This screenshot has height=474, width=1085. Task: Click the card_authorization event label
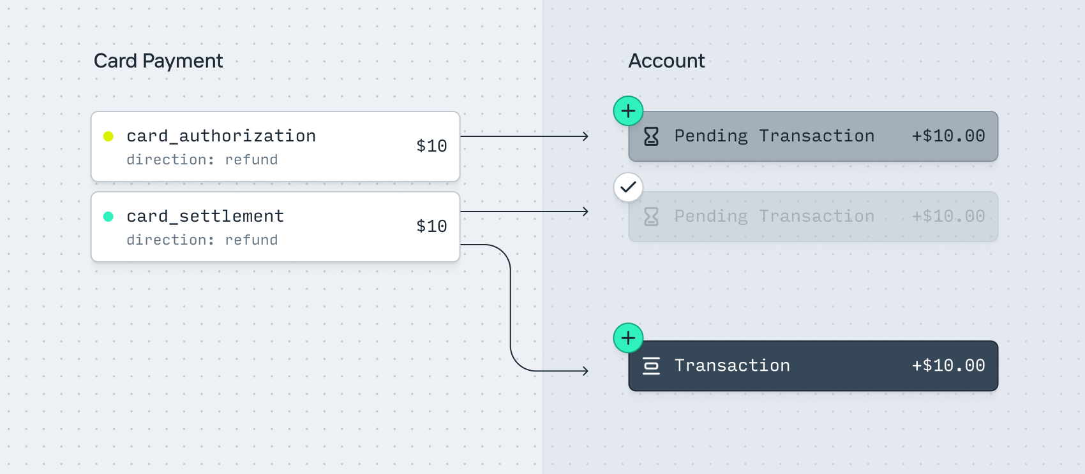pos(221,136)
